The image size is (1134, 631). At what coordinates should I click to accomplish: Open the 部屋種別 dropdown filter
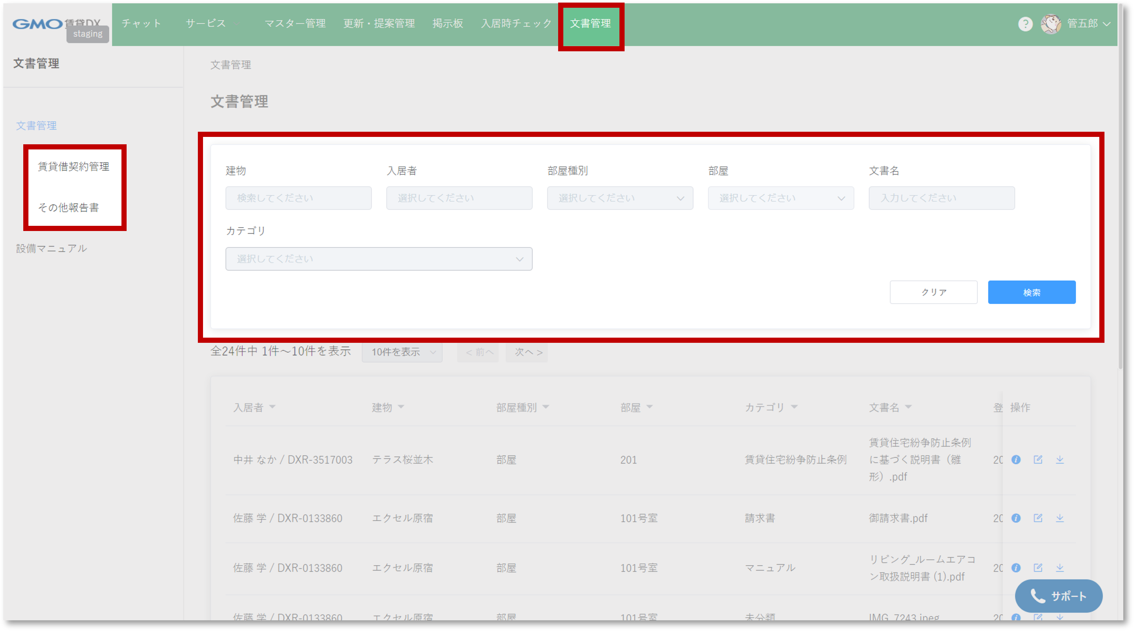pyautogui.click(x=620, y=198)
